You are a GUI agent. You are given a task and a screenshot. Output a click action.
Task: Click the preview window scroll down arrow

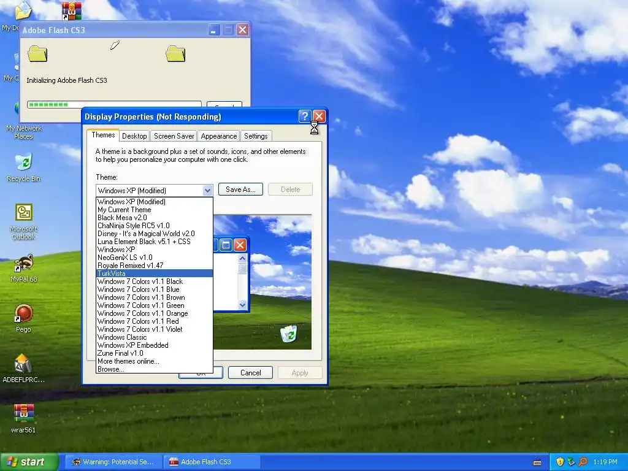[x=242, y=305]
